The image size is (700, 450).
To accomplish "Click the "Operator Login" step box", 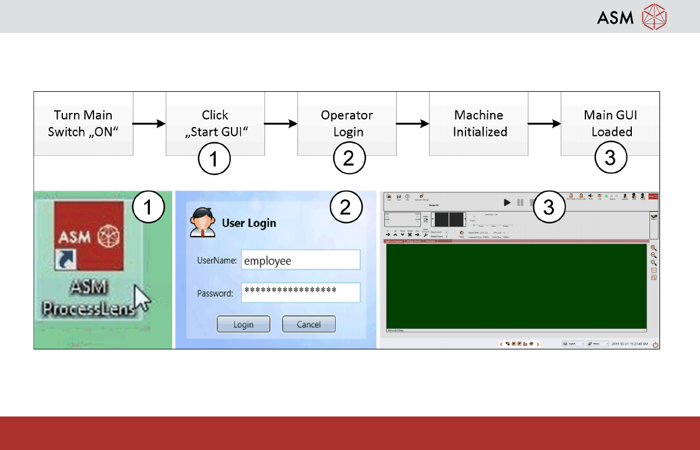I will coord(347,124).
